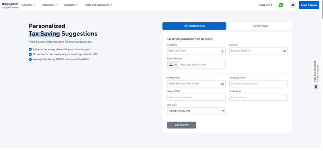
Task: Click the envelope icon in Email ID field
Action: point(285,51)
